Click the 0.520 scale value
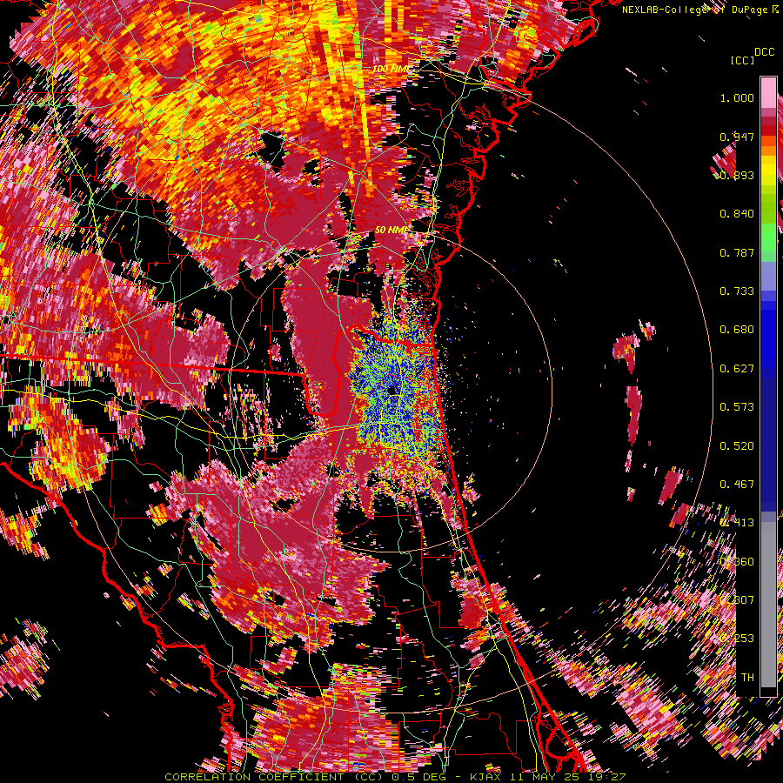Screen dimensions: 783x783 pyautogui.click(x=737, y=446)
